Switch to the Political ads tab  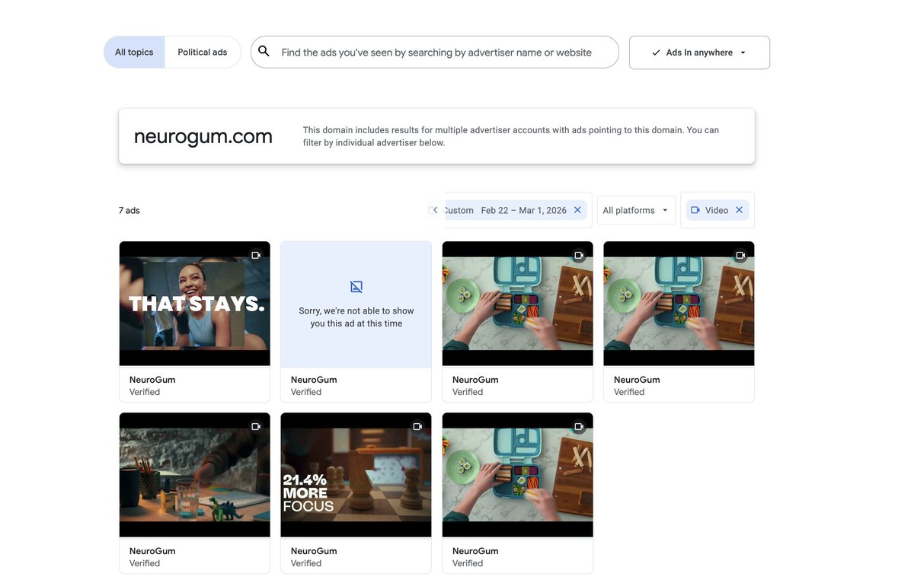[x=203, y=53]
